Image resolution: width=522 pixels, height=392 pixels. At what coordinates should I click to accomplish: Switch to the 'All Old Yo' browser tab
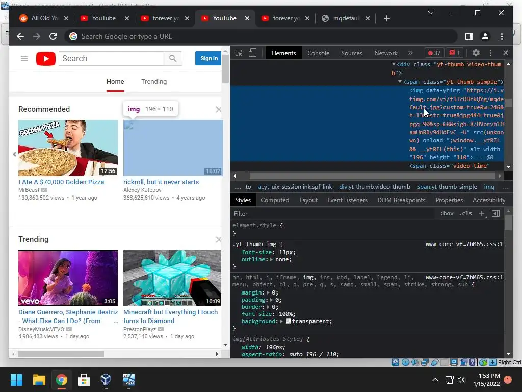[44, 18]
